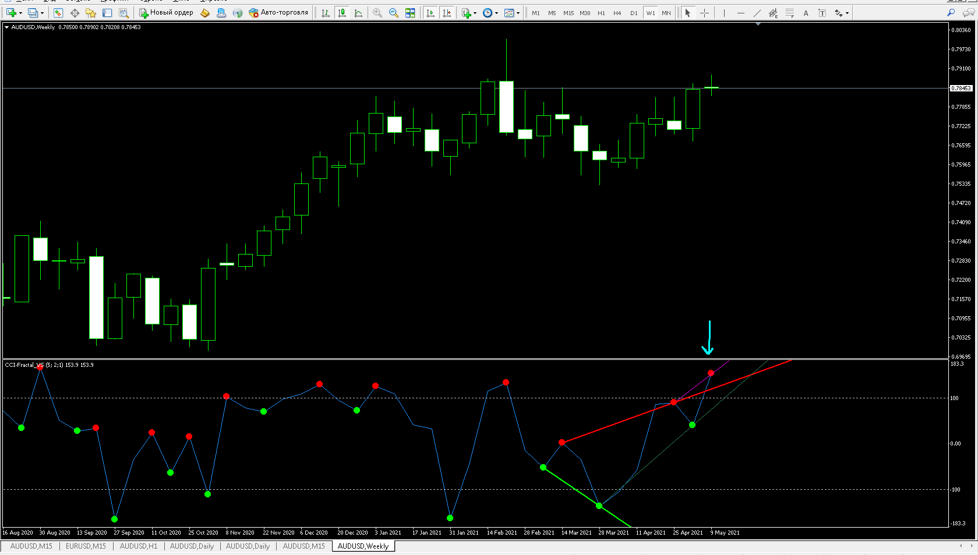Pick the horizontal line drawing tool
This screenshot has height=555, width=978.
coord(740,13)
